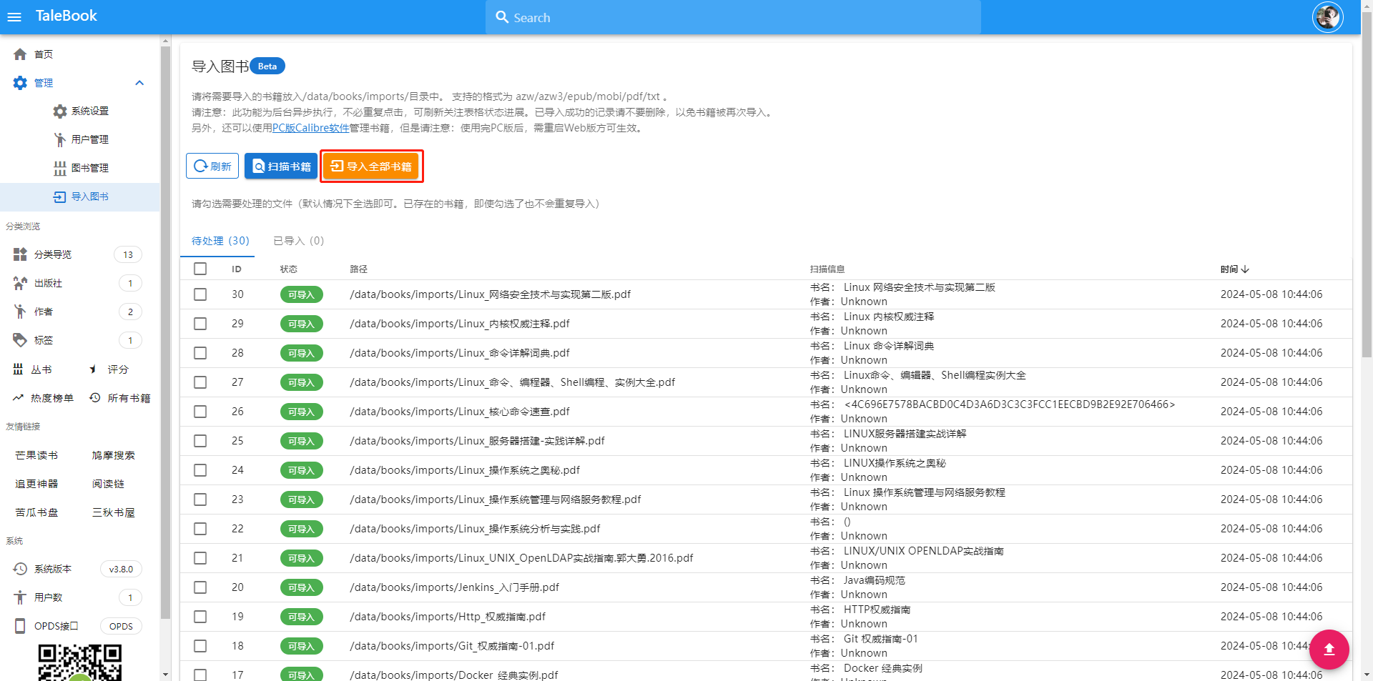
Task: Click TaleBook title in header
Action: [66, 16]
